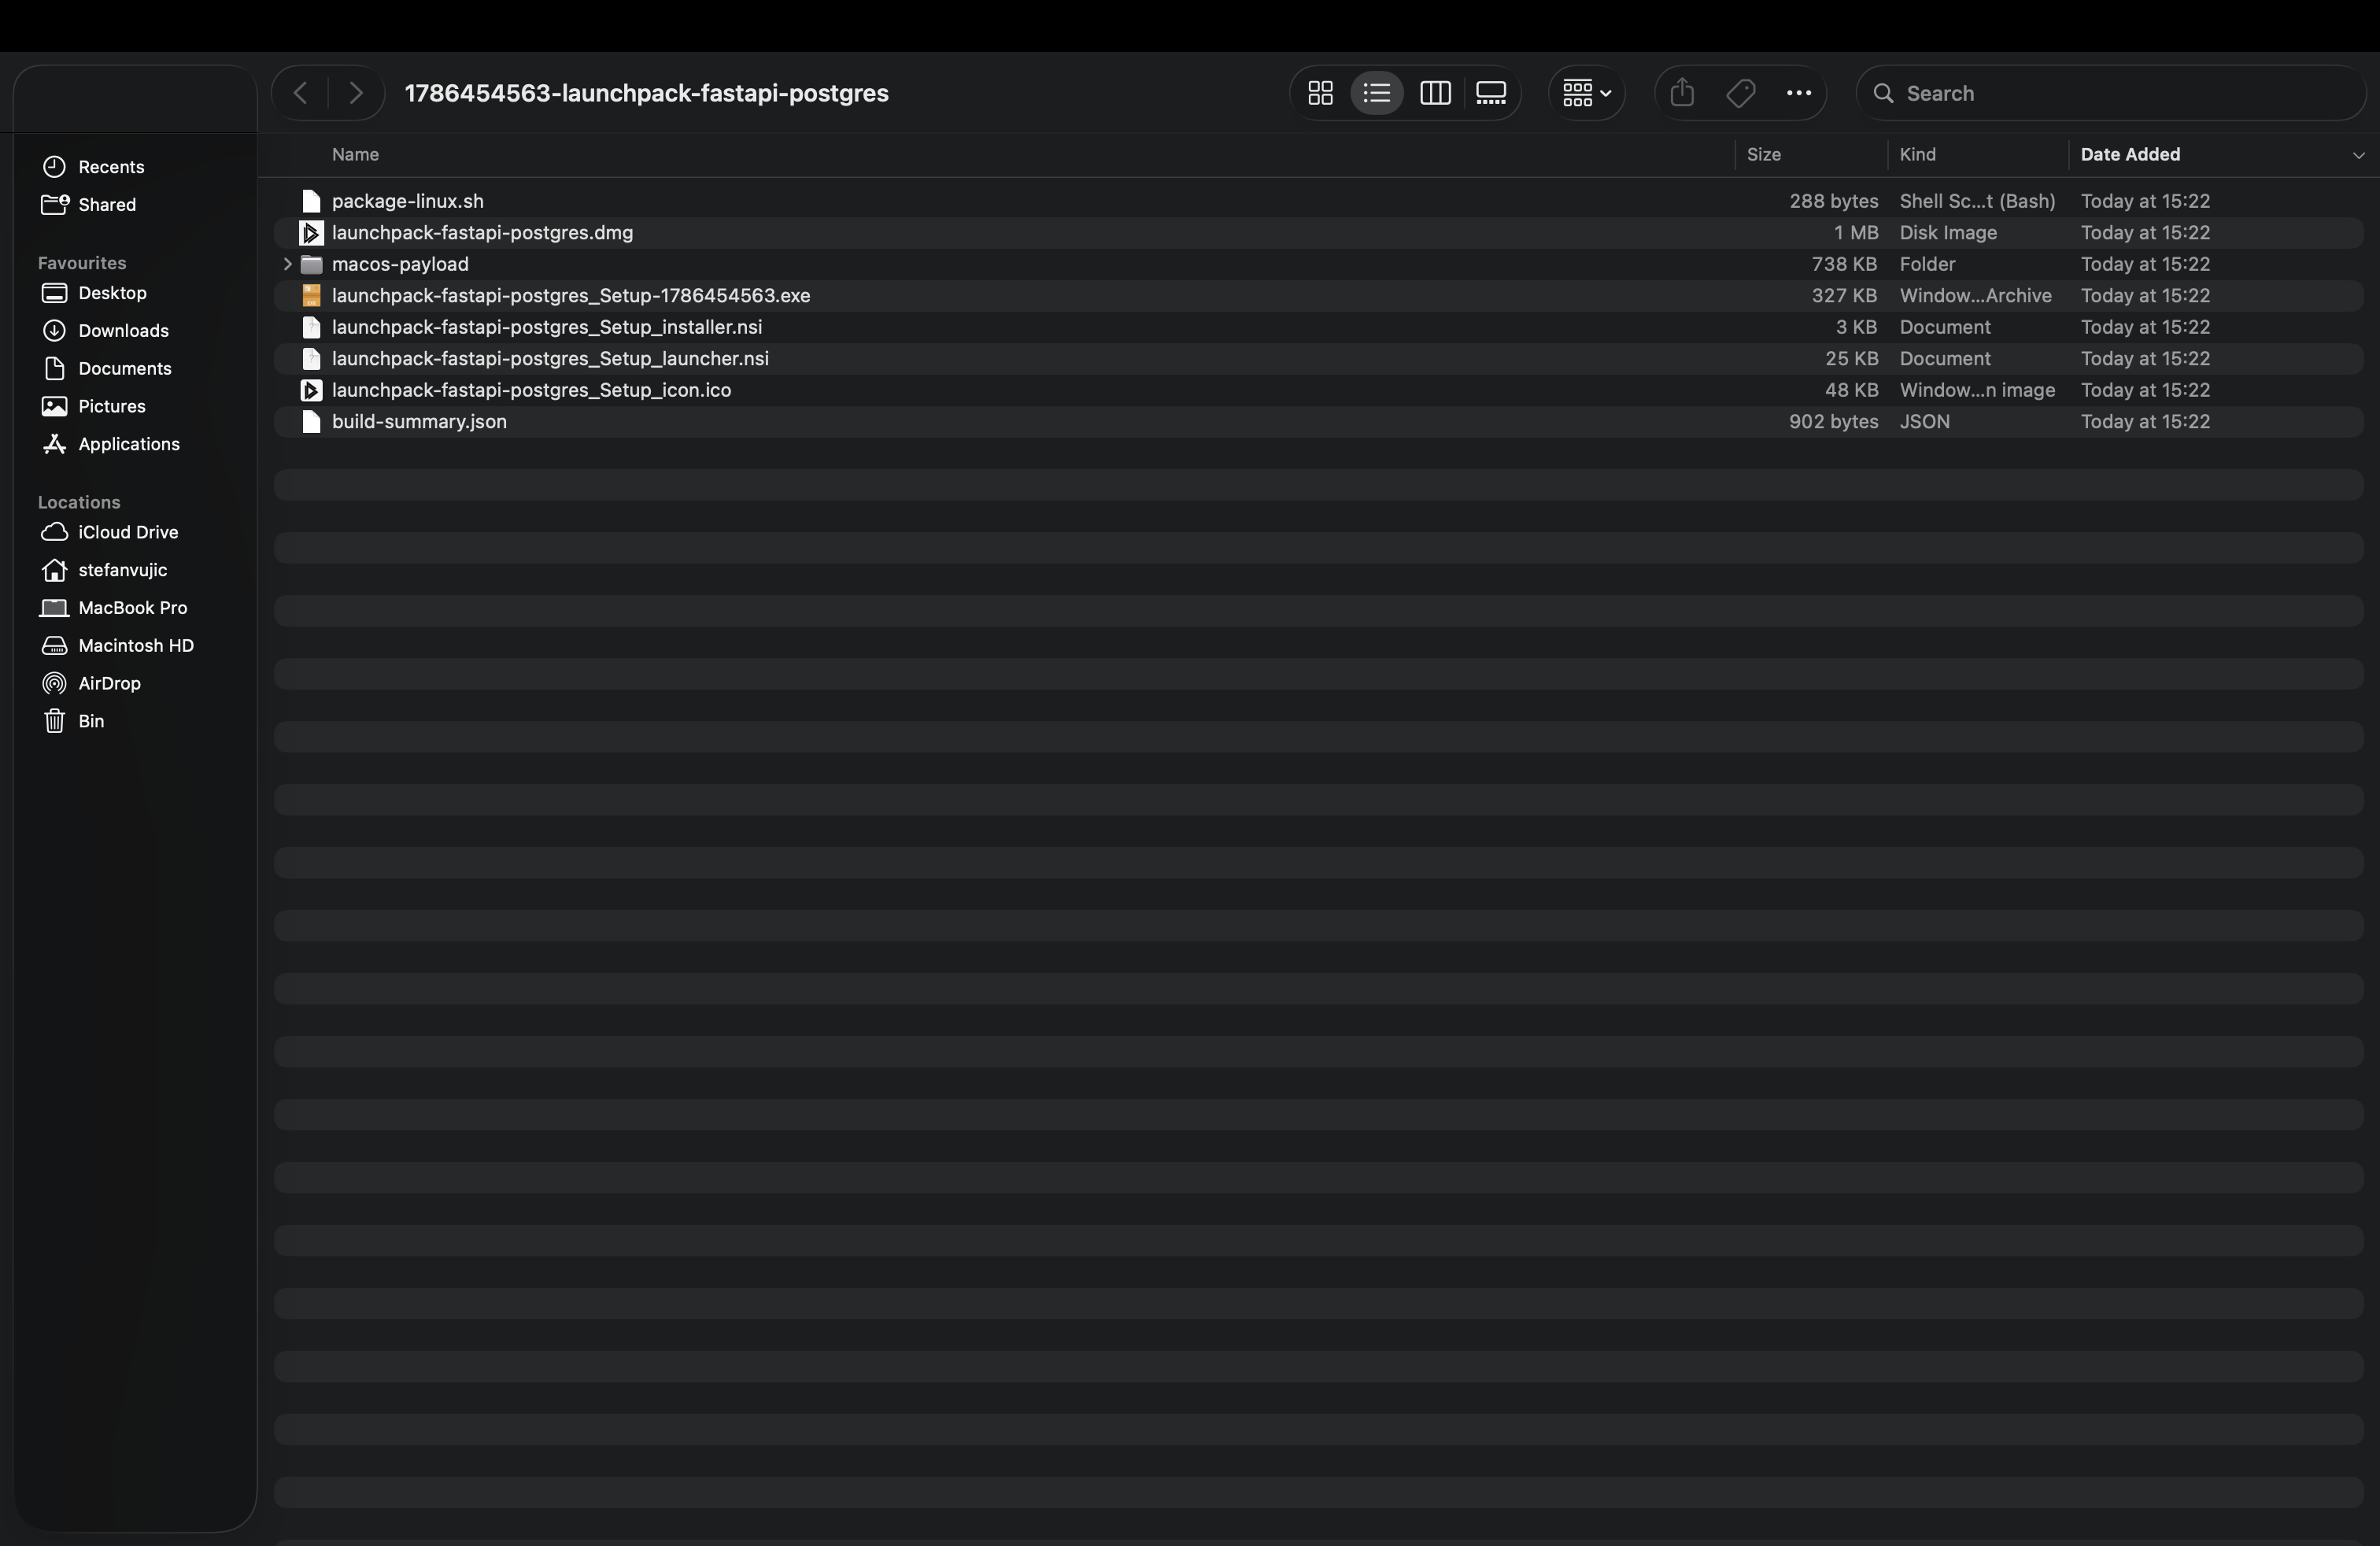2380x1546 pixels.
Task: Select the Setup_installer.nsi file
Action: (1318, 327)
